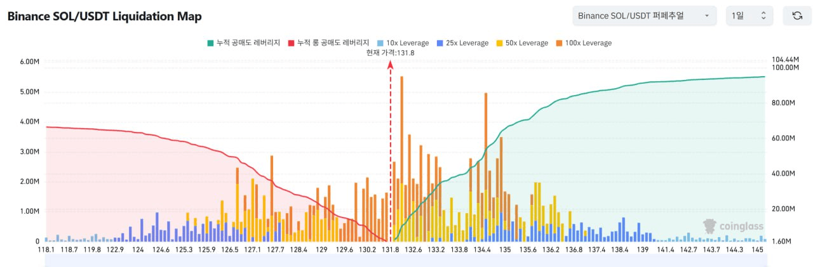Click the green 누적 공매도 color swatch
This screenshot has height=267, width=813.
(x=210, y=43)
